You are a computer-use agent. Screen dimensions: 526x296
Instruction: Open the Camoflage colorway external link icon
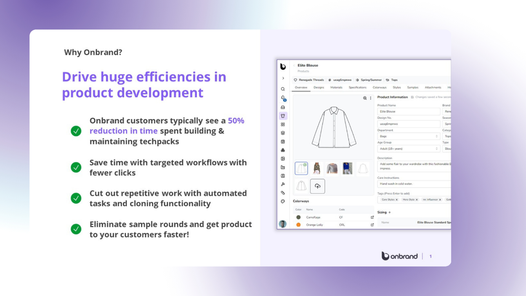click(372, 217)
